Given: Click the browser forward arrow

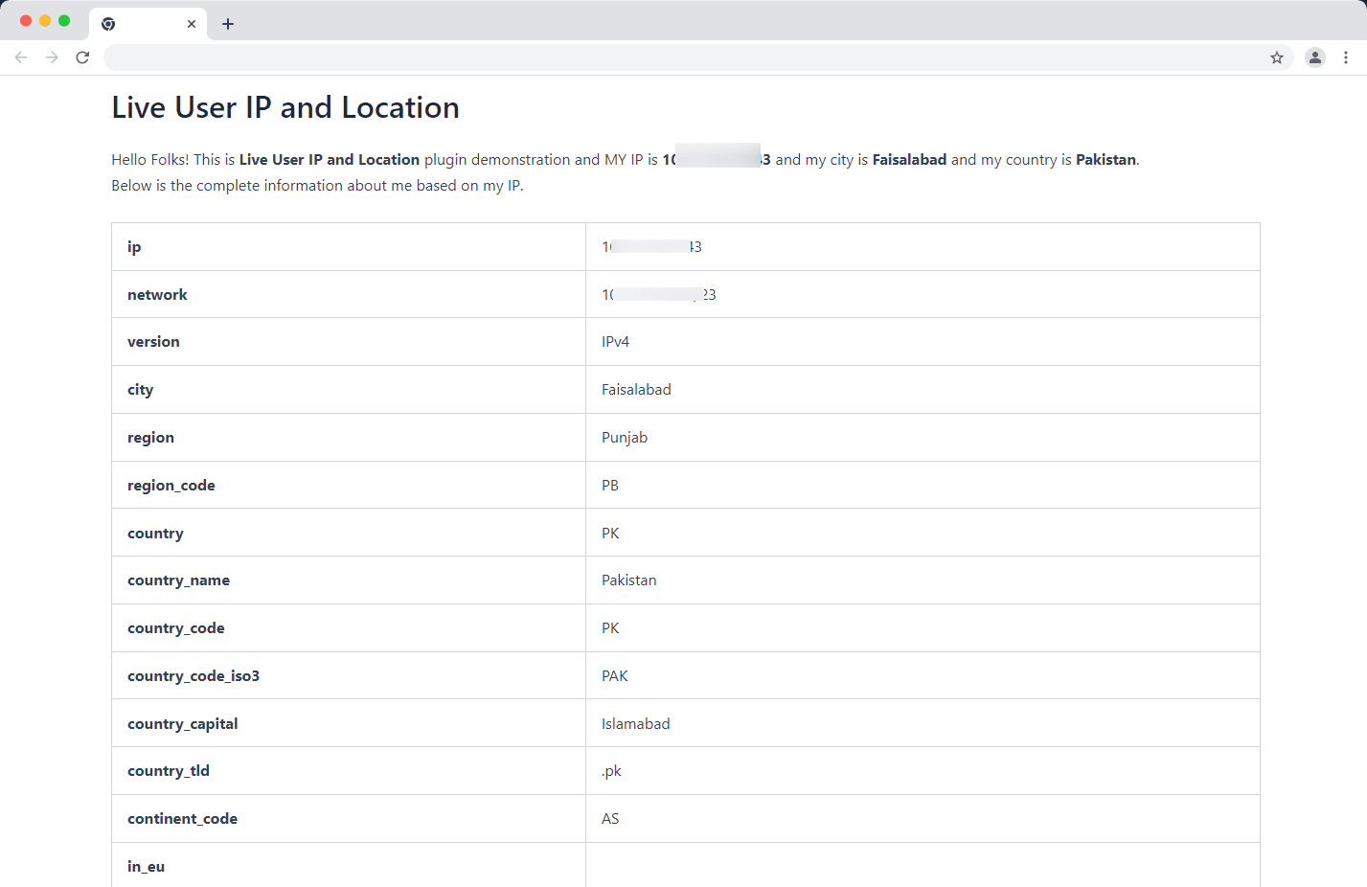Looking at the screenshot, I should (x=52, y=57).
